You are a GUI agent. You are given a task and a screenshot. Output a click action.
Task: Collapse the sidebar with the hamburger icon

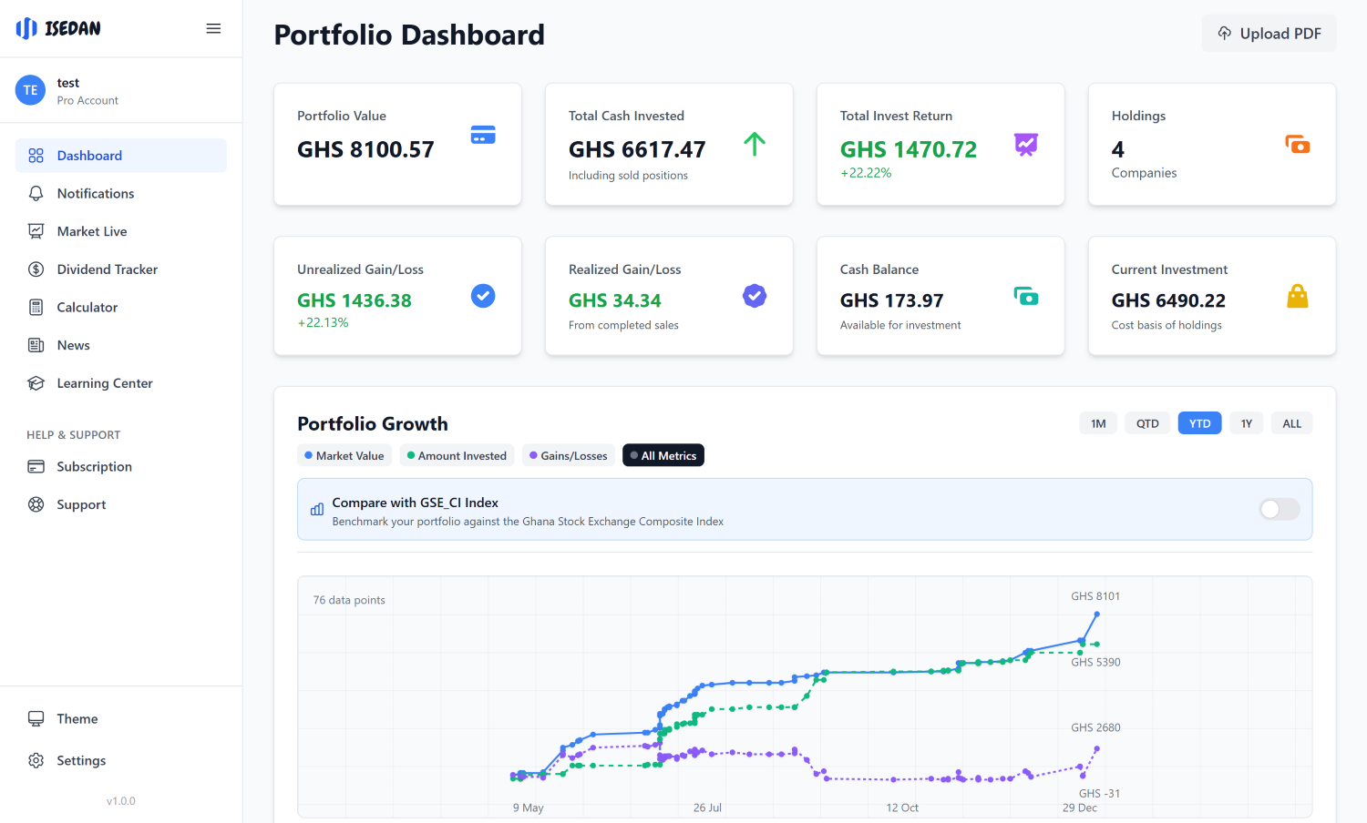213,28
